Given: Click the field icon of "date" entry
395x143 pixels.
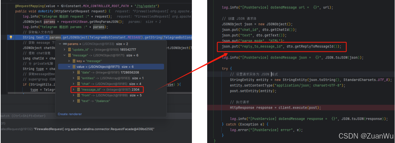Looking at the screenshot, I should pos(79,73).
